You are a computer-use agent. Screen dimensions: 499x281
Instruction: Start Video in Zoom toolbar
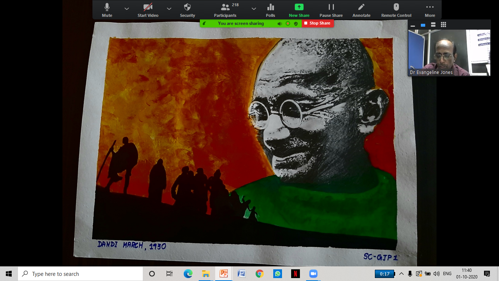pos(148,10)
